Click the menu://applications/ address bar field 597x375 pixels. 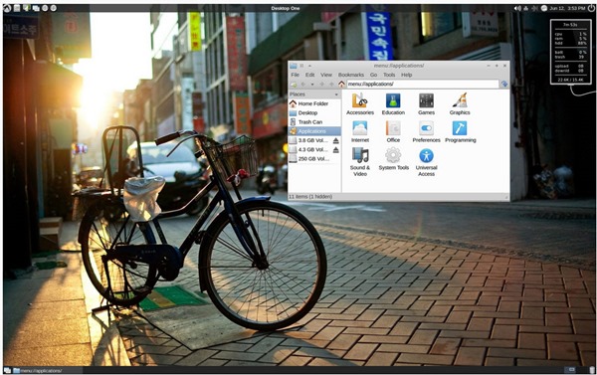point(422,84)
